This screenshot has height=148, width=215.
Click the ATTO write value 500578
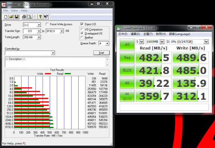(92, 127)
